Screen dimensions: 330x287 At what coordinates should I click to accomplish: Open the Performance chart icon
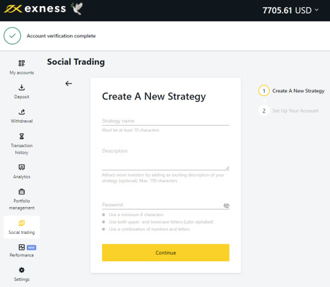click(21, 247)
